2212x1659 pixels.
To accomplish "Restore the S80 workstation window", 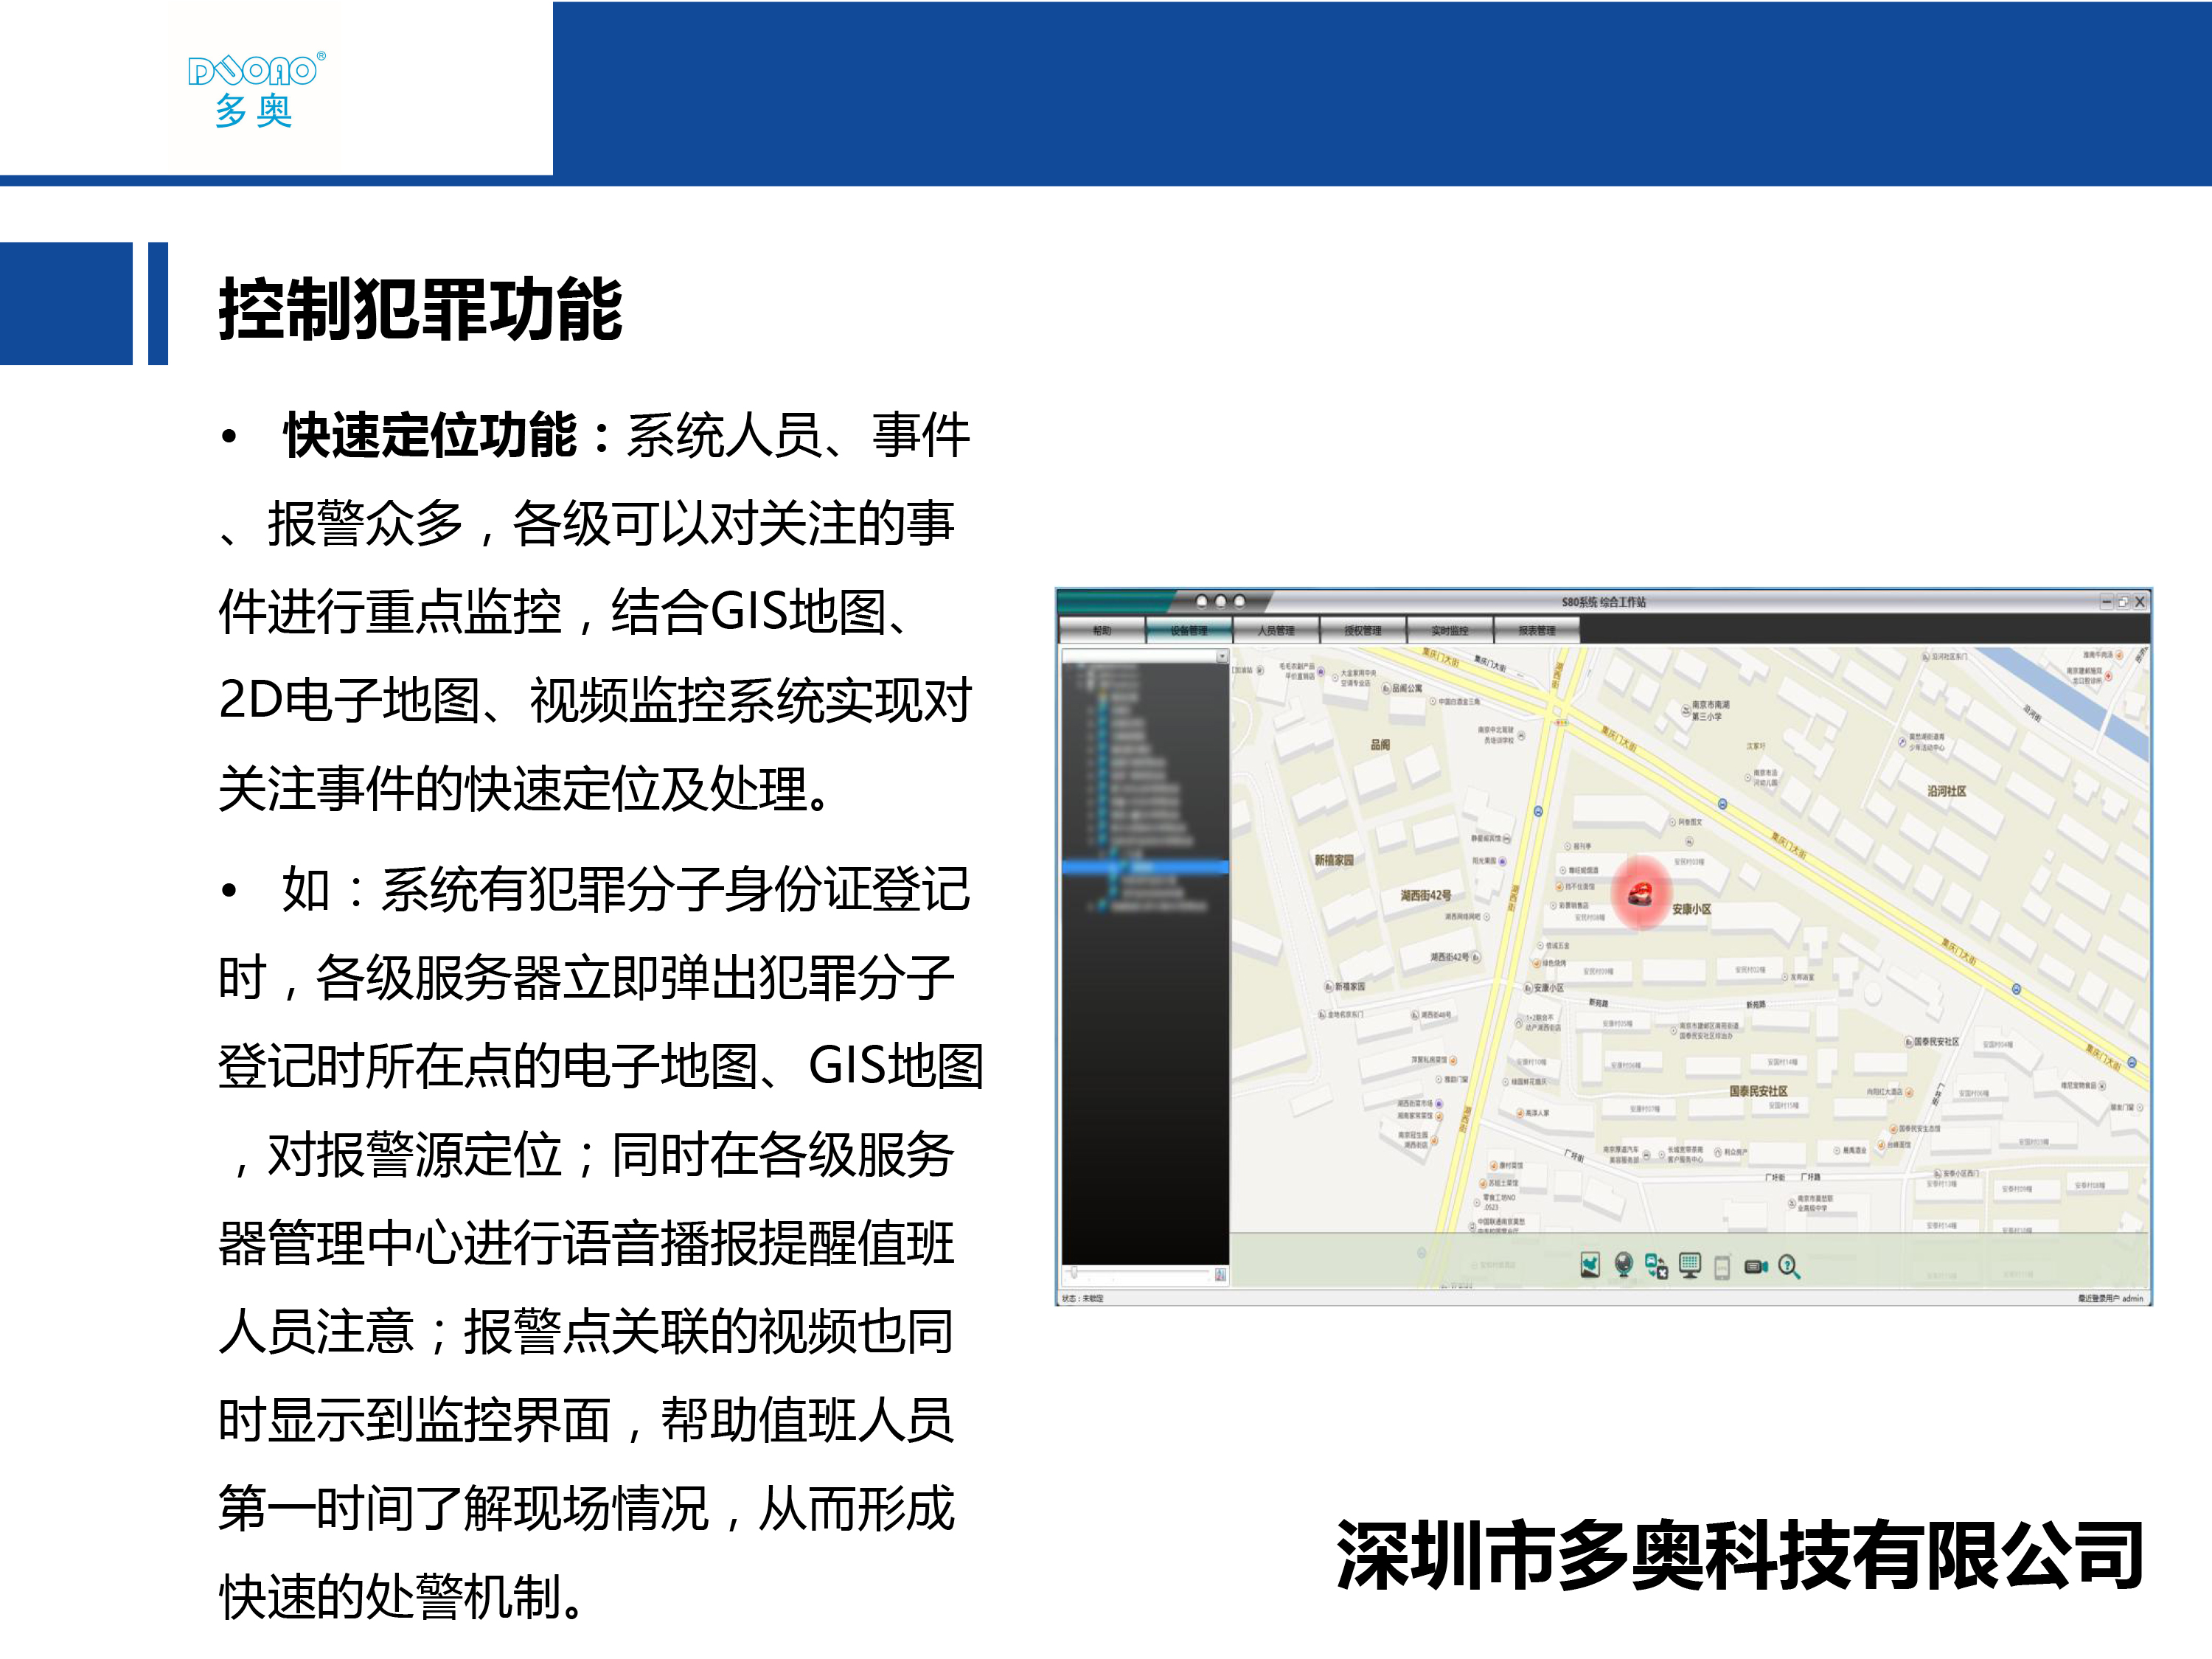I will tap(2123, 602).
